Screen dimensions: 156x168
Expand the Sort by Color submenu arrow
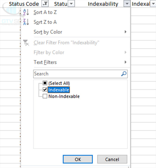coord(126,32)
